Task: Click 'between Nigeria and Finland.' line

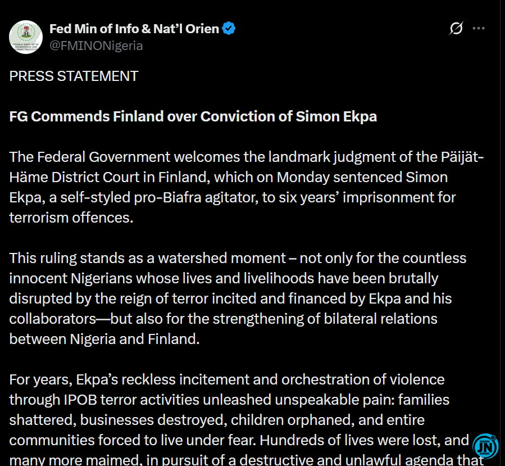Action: click(104, 339)
